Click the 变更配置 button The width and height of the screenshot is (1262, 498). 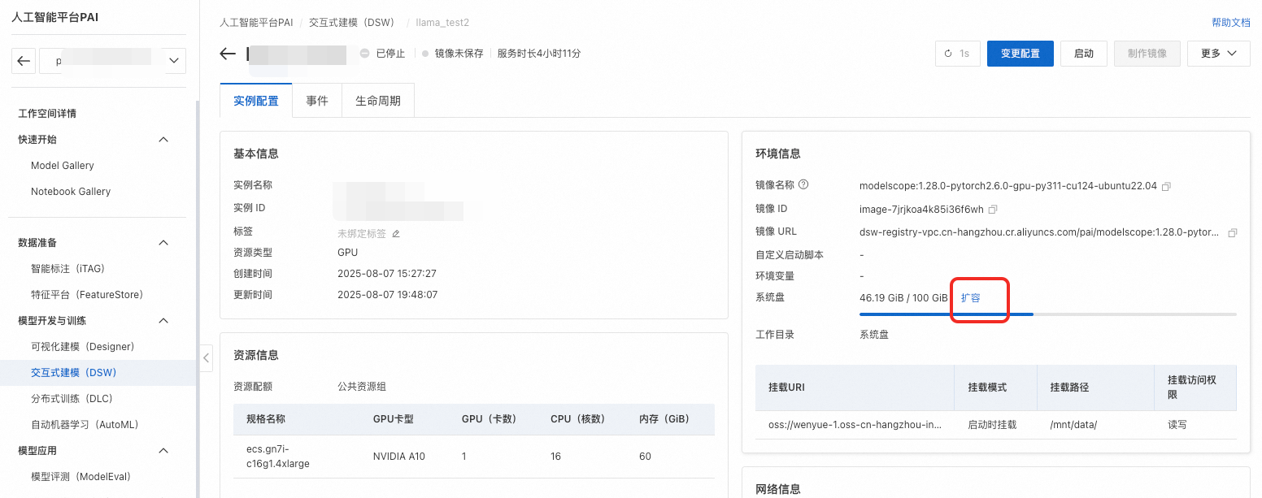click(1020, 54)
